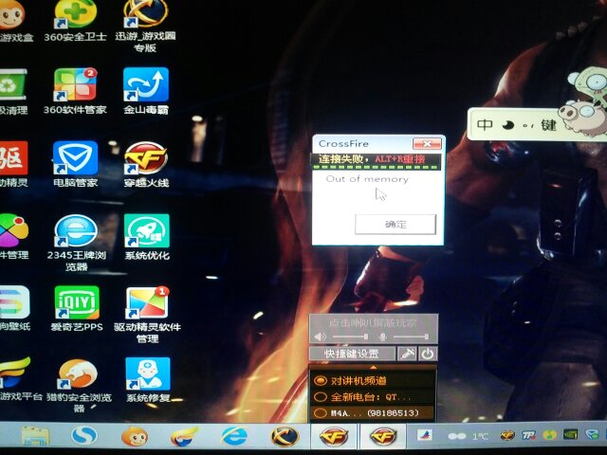Switch to the first CrossFire taskbar window
607x455 pixels.
tap(333, 436)
